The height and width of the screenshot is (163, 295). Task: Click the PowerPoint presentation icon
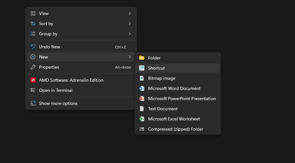click(x=142, y=98)
